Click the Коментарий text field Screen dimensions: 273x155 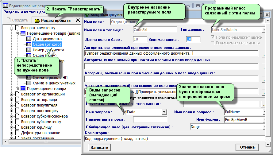[175, 139]
